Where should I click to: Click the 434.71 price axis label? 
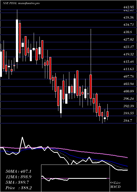click(x=129, y=25)
